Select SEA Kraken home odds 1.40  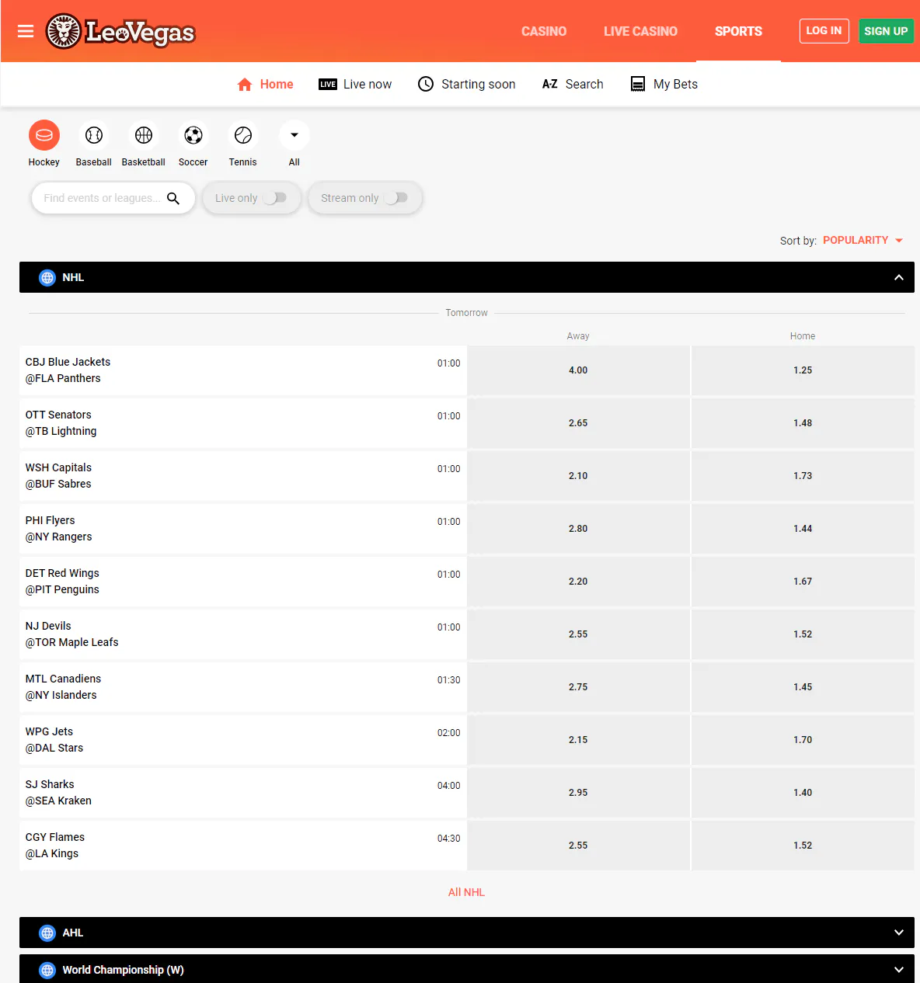[x=803, y=793]
